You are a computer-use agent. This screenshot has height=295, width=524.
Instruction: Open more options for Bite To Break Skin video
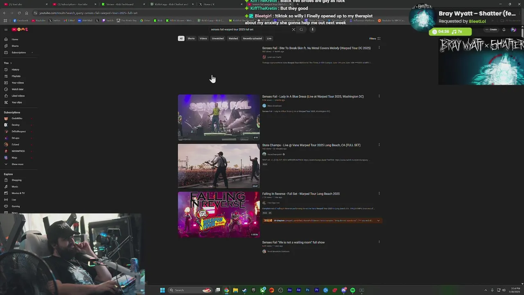pos(379,48)
